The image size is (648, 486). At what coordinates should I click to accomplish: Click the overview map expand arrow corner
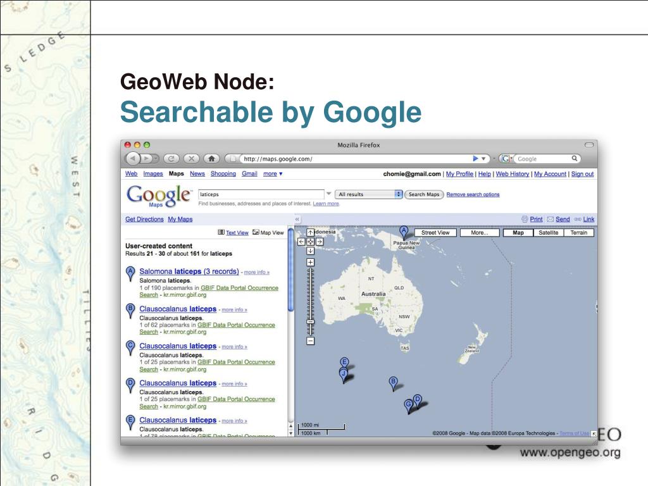coord(594,433)
